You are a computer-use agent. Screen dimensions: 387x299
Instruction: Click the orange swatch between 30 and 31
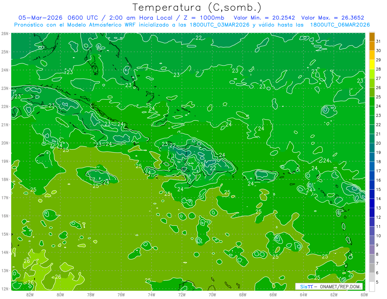372,46
